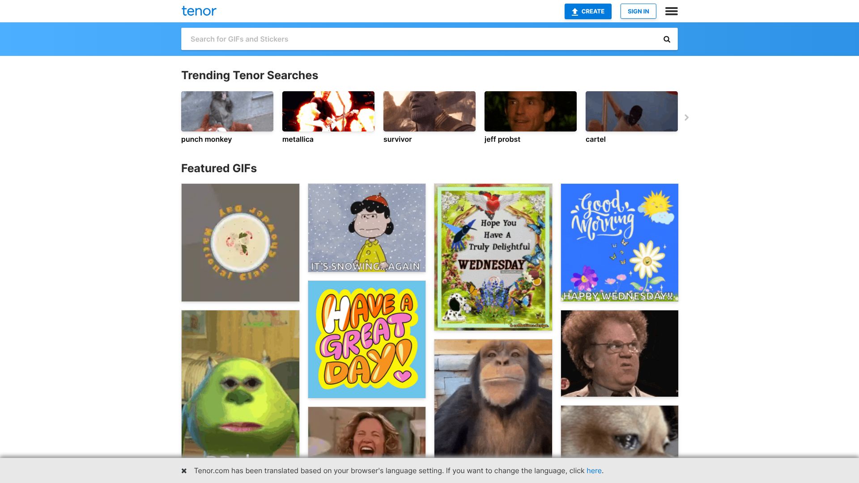Open the metallica trending thumbnail
Image resolution: width=859 pixels, height=483 pixels.
328,112
